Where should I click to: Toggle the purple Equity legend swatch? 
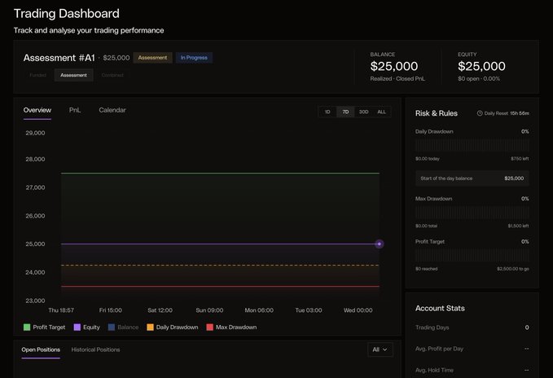pyautogui.click(x=77, y=327)
